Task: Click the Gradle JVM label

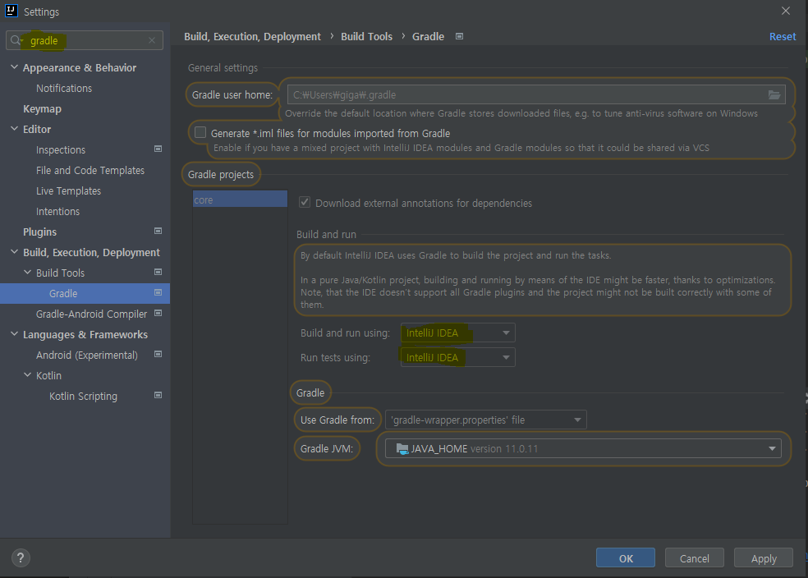Action: coord(327,449)
